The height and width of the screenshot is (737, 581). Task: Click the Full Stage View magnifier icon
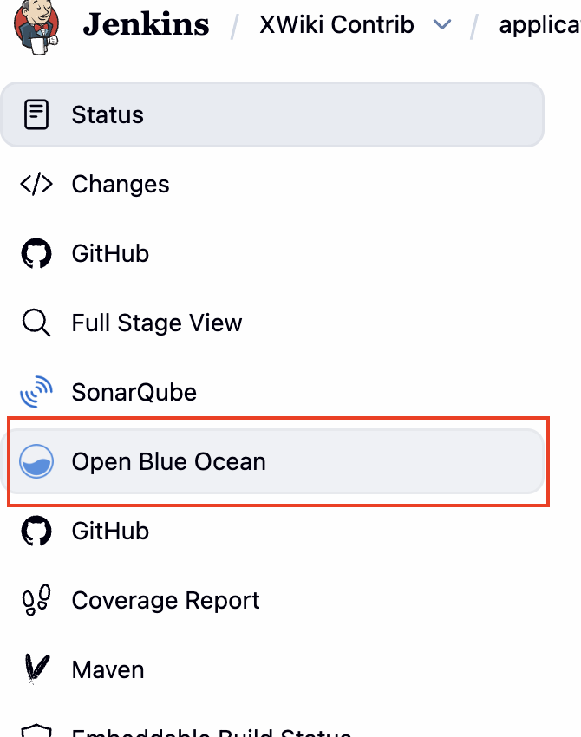click(36, 323)
